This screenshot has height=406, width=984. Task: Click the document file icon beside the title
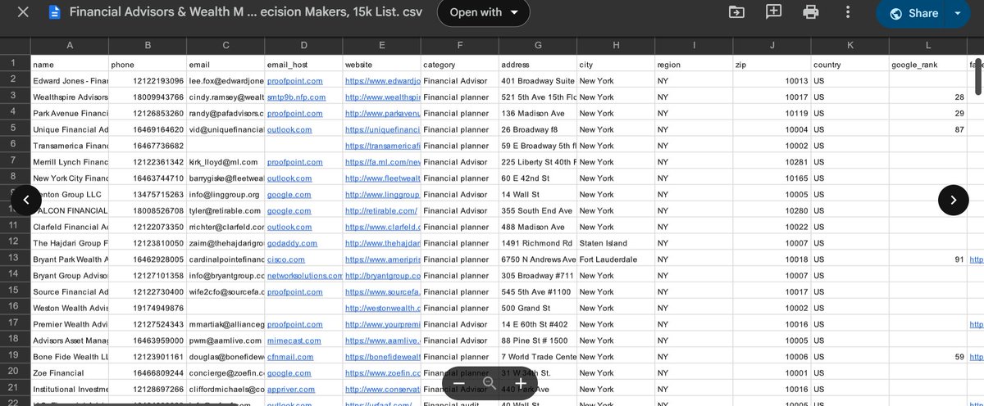[x=55, y=13]
